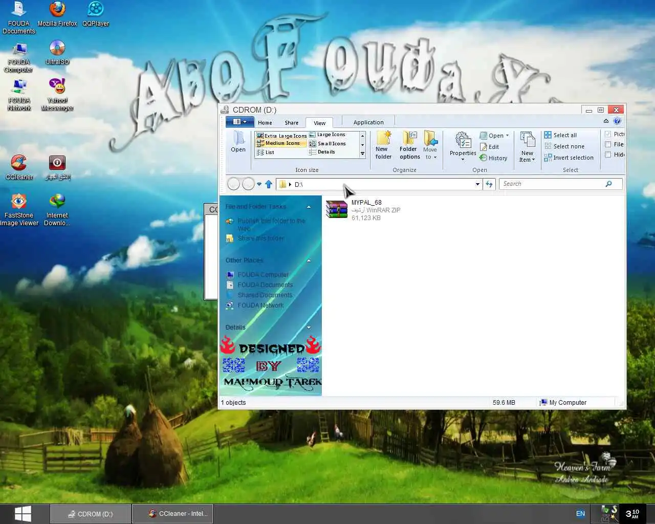Expand the icon size gallery list
The height and width of the screenshot is (524, 655).
click(362, 154)
